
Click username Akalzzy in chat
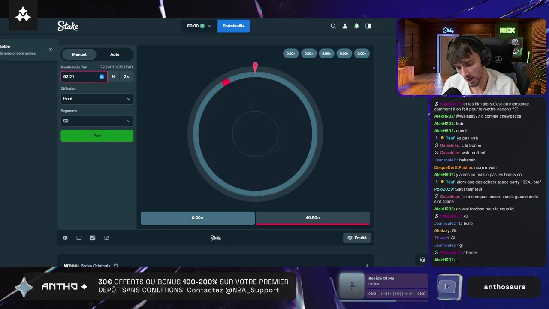(x=442, y=231)
